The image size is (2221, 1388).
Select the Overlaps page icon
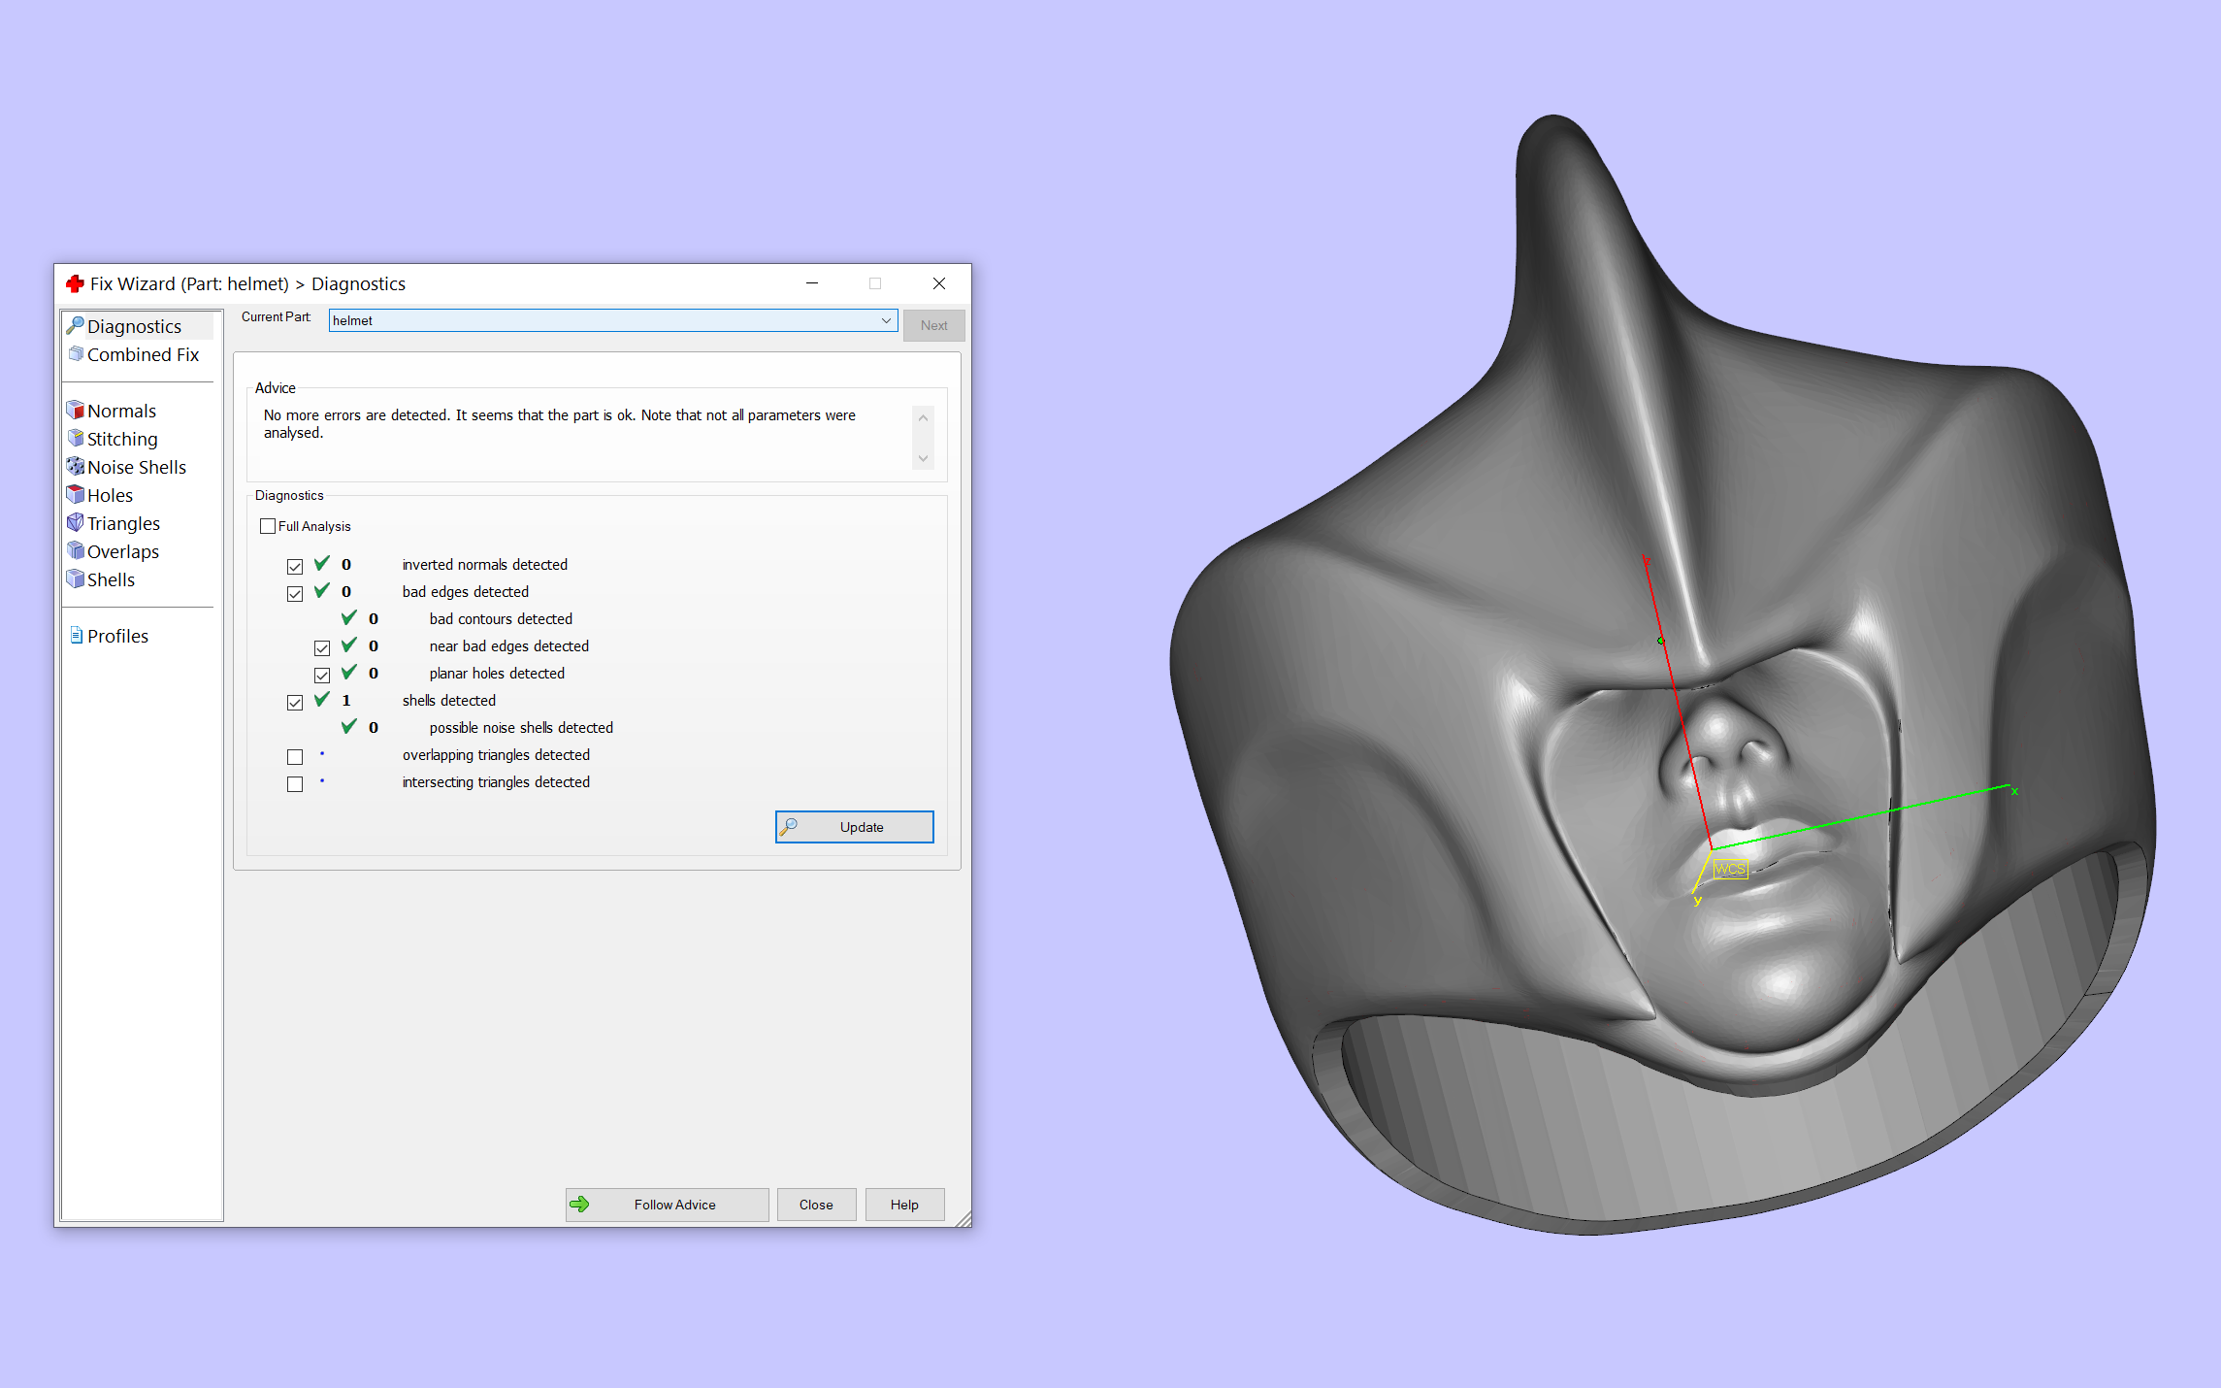click(x=76, y=550)
